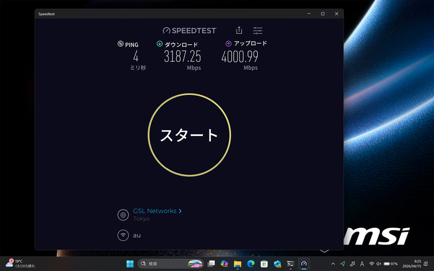Click the chevron next to GSL Networks
Screen dimensions: 434x271
(x=180, y=211)
